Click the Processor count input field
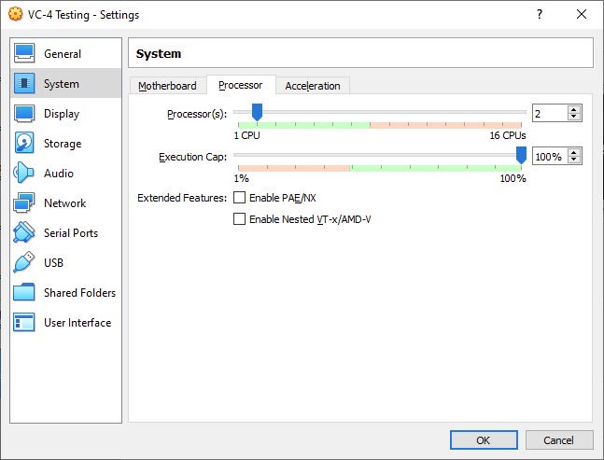This screenshot has height=460, width=604. (549, 113)
